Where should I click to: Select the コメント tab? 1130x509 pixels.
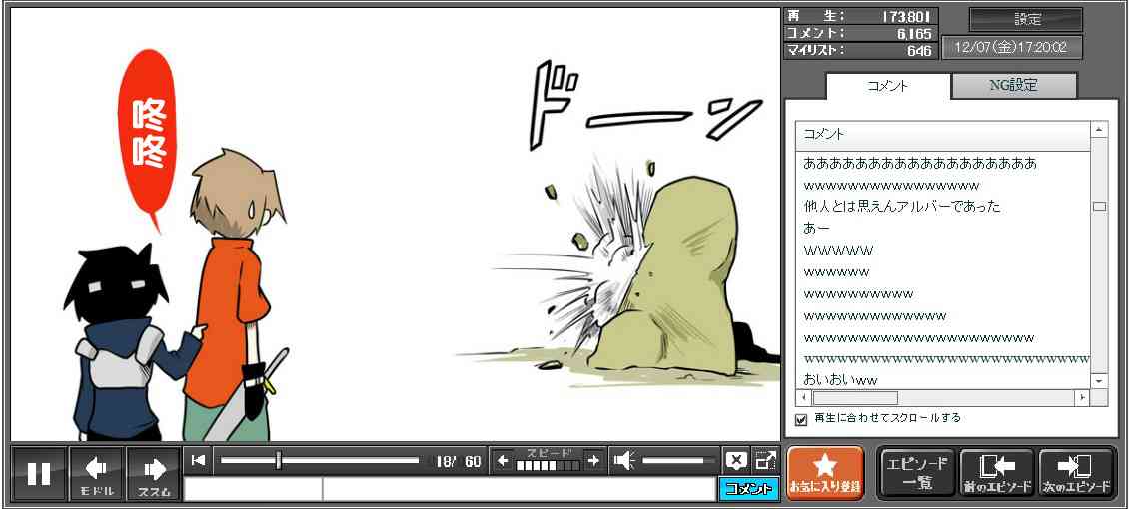(x=888, y=86)
